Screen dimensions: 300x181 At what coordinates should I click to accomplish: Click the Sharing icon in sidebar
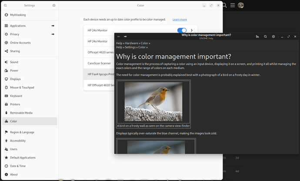point(7,51)
